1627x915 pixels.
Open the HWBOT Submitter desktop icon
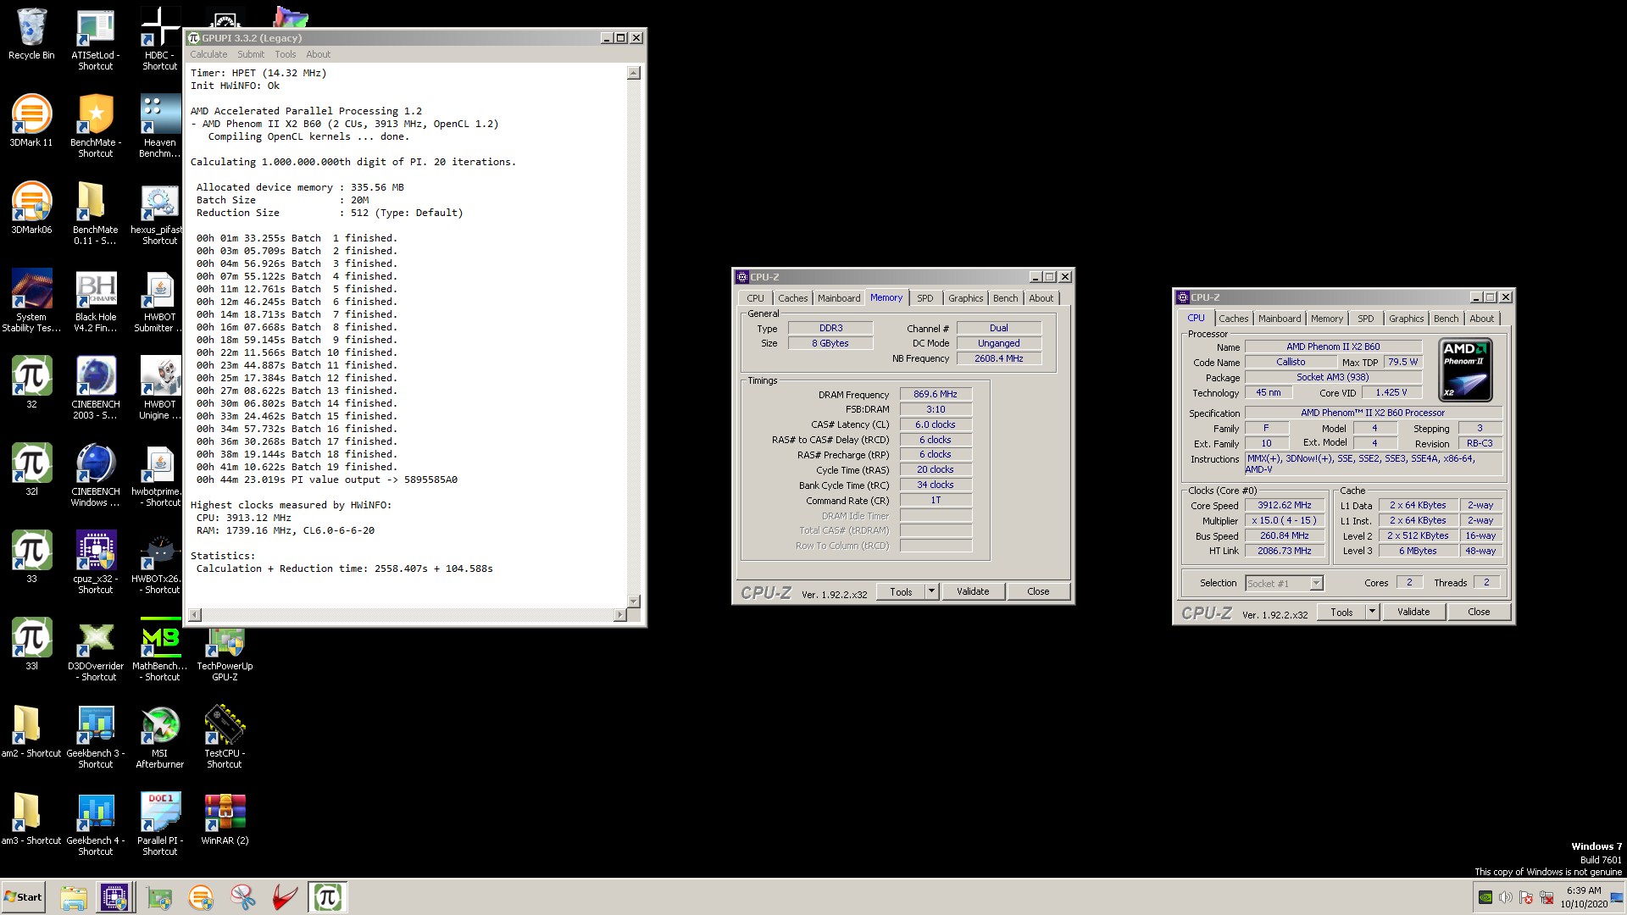tap(159, 301)
